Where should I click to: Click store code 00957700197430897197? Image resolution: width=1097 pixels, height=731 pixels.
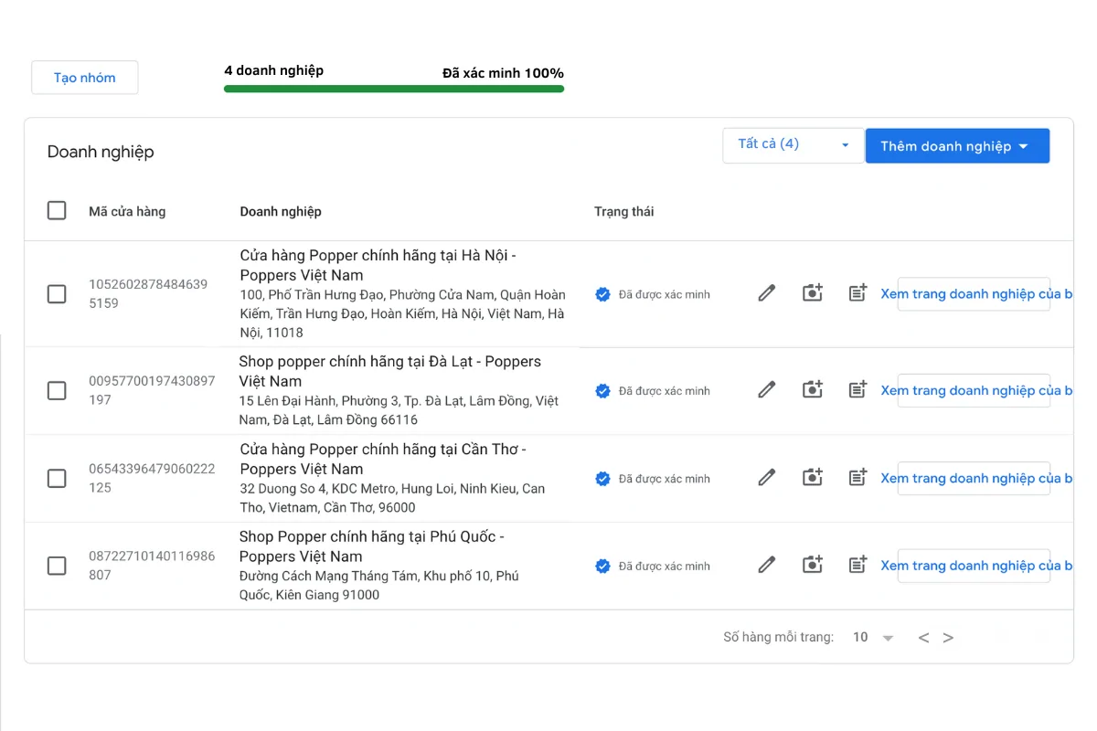tap(152, 390)
